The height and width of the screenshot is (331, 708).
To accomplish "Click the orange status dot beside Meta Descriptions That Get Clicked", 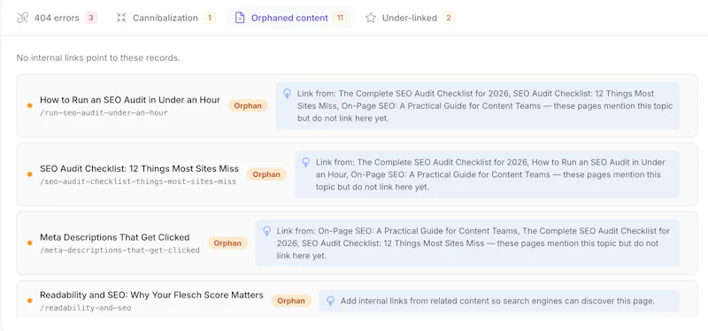I will click(30, 243).
